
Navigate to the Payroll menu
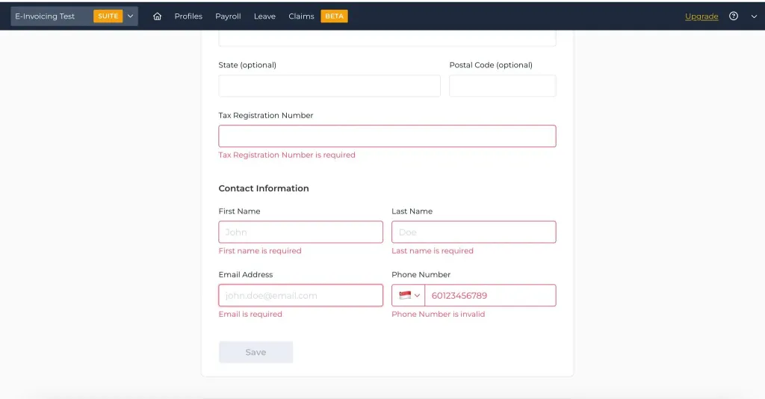[x=228, y=16]
